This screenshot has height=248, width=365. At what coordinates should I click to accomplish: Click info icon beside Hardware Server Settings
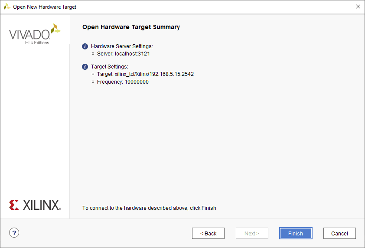pyautogui.click(x=85, y=46)
